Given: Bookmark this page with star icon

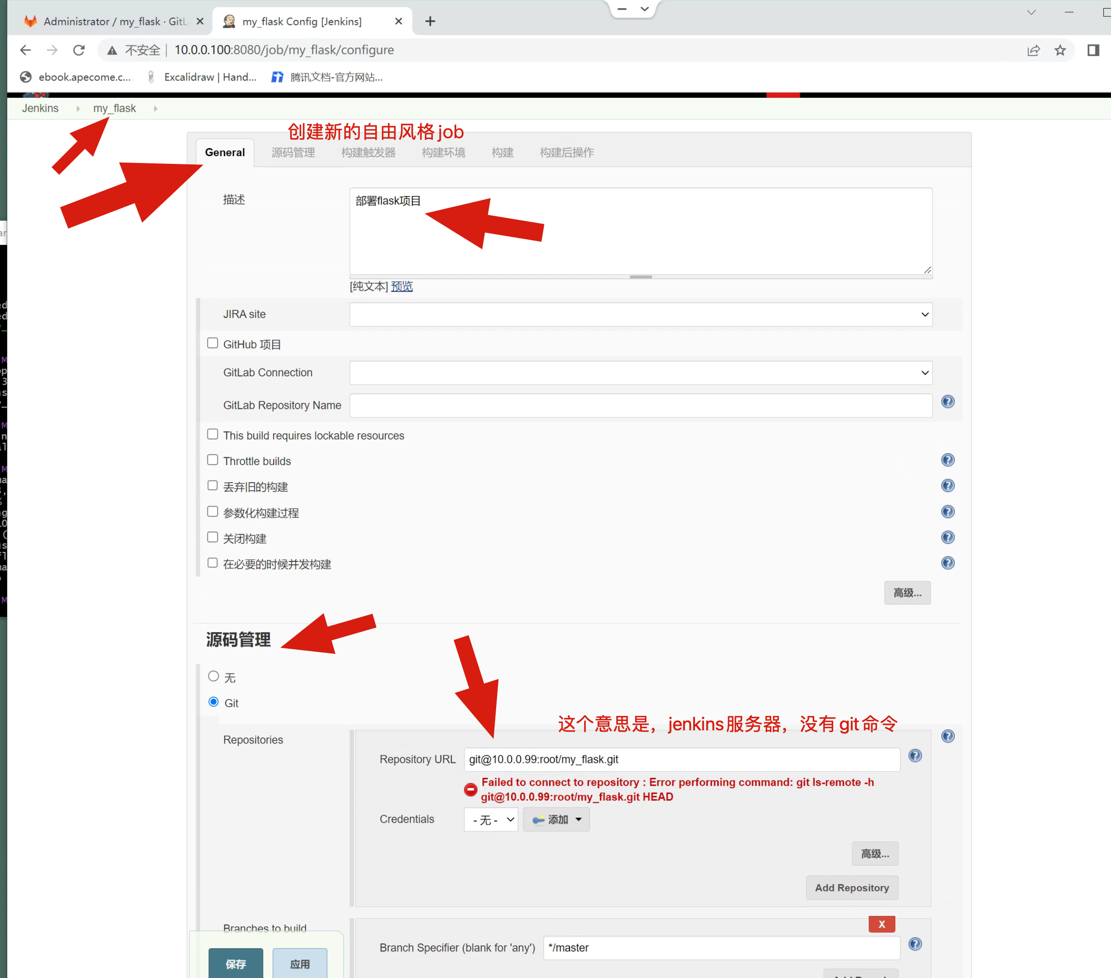Looking at the screenshot, I should [x=1059, y=51].
